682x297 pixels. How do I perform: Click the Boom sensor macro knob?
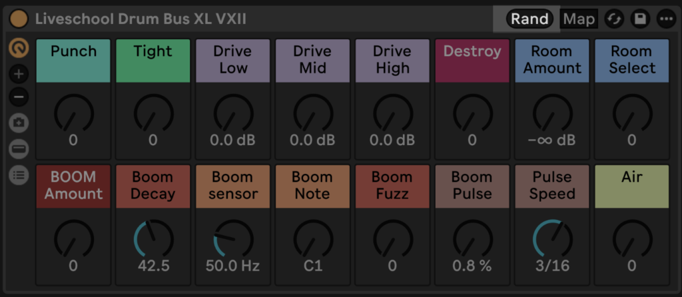coord(233,238)
